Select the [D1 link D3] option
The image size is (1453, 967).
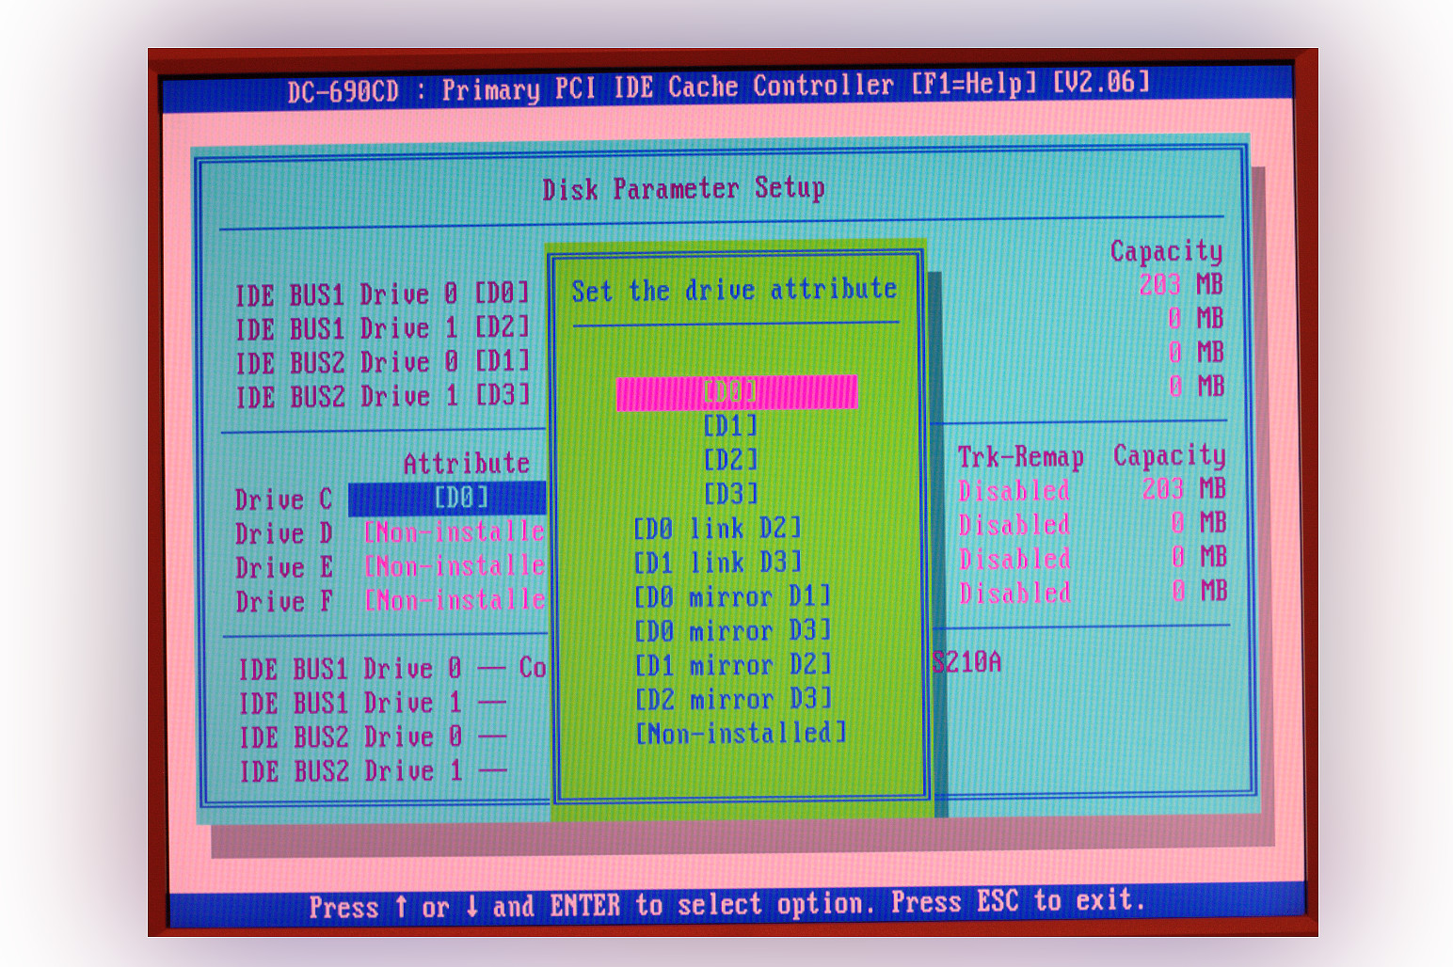717,563
